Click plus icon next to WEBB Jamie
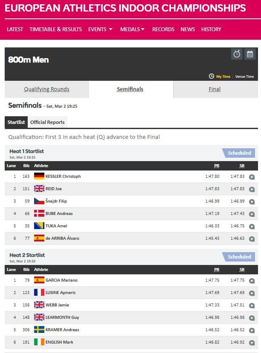261x353 pixels. (252, 306)
